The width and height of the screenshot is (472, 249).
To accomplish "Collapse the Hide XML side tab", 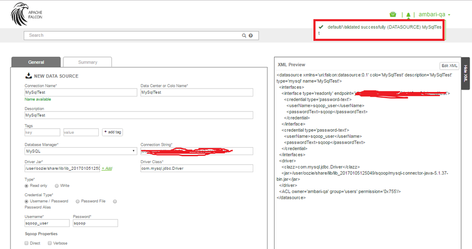I will (x=465, y=73).
